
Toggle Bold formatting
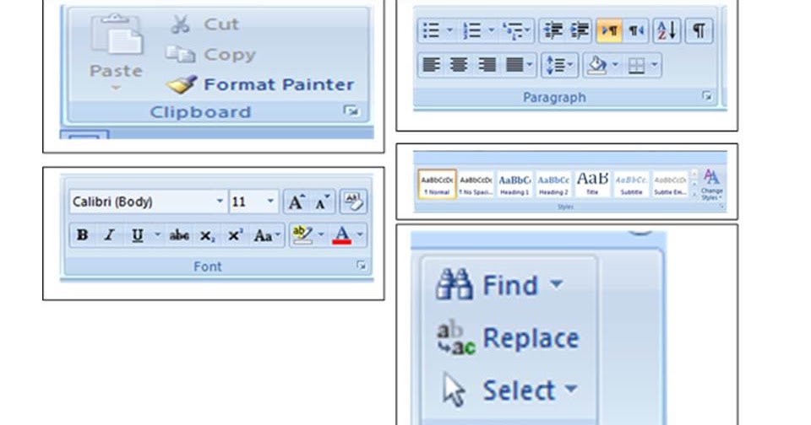coord(82,235)
